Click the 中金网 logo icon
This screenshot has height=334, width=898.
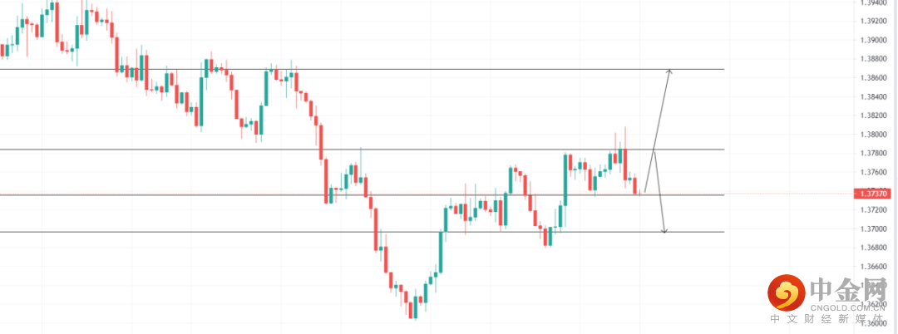tap(787, 292)
